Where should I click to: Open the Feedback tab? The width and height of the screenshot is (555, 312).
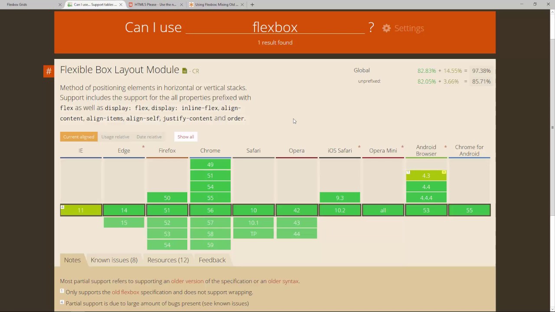tap(212, 260)
